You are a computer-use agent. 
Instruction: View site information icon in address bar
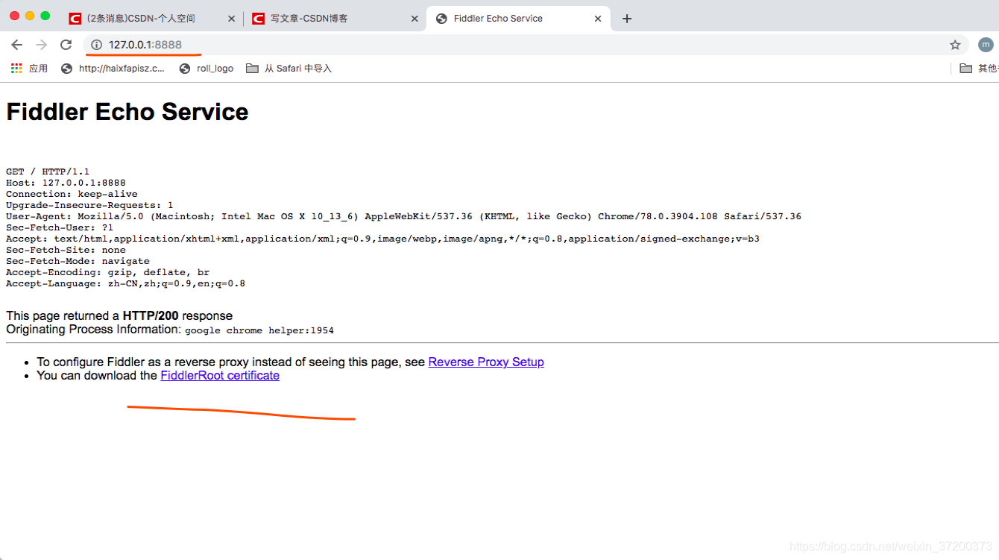[x=96, y=45]
